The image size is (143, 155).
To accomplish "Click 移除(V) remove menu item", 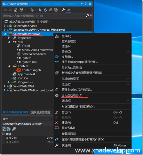I will 92,123.
